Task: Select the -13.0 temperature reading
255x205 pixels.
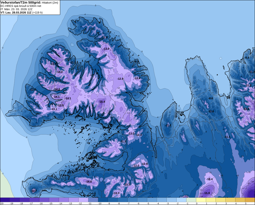Action: point(131,133)
